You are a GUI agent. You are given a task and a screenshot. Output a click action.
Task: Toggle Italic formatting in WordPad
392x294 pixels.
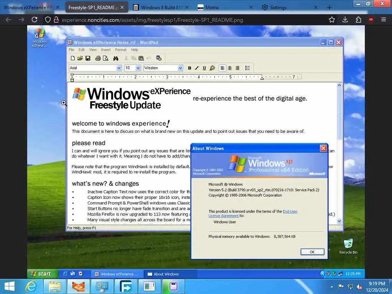click(197, 68)
